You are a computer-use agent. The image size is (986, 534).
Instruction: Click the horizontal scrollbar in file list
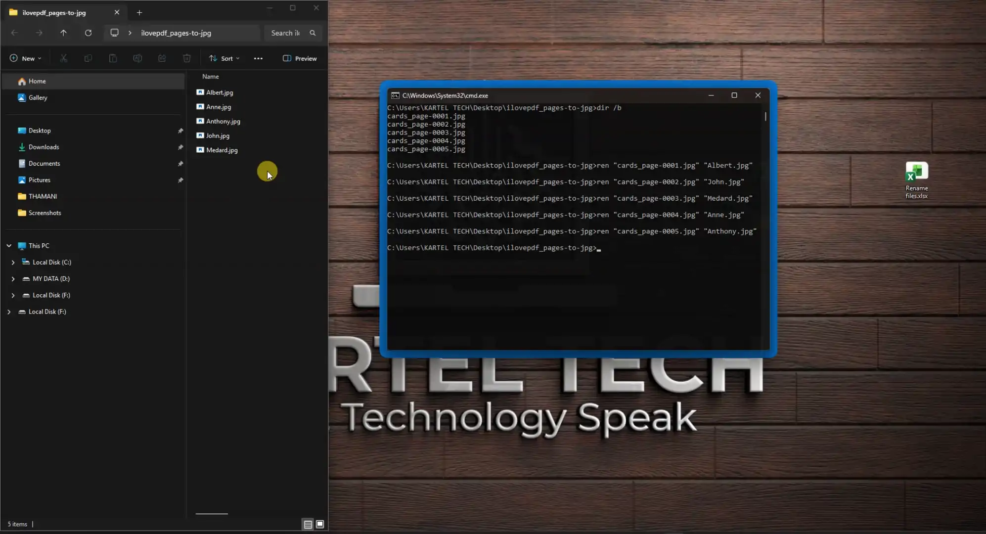[x=212, y=514]
